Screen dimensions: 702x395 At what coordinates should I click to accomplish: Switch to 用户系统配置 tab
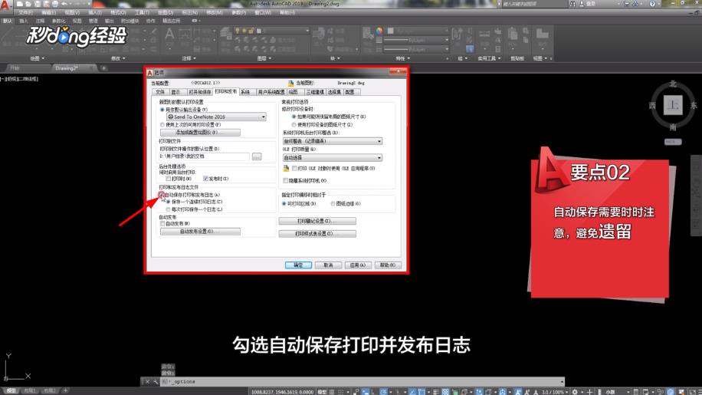271,92
